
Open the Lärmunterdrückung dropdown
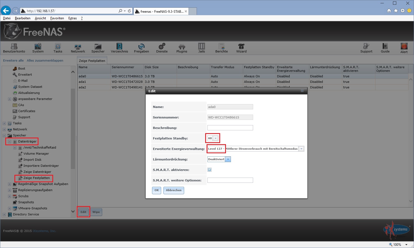(228, 159)
